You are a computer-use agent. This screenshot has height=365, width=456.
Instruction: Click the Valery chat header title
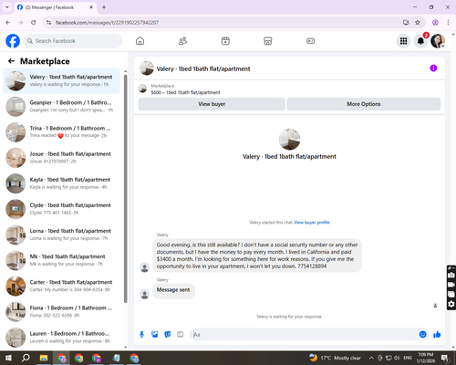pyautogui.click(x=203, y=68)
